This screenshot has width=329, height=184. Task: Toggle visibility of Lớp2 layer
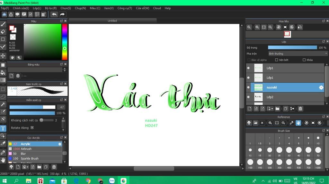point(248,97)
